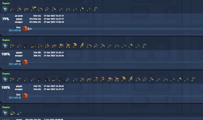Viewport: 203px width, 120px height.
Task: Click the 79% fleet progress value
Action: point(6,19)
